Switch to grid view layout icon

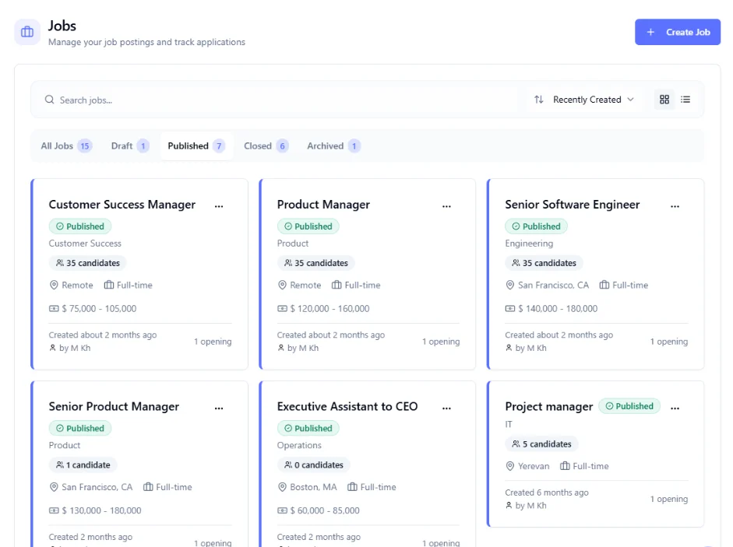pos(664,100)
